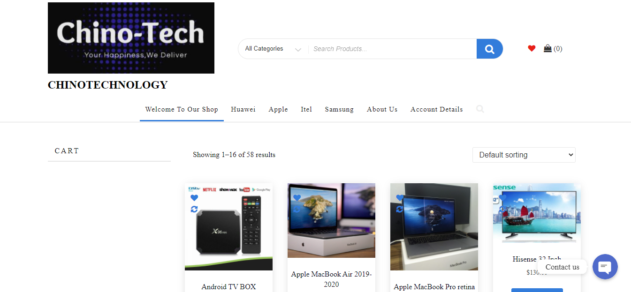The height and width of the screenshot is (292, 631).
Task: Click the Contact us label
Action: 562,267
